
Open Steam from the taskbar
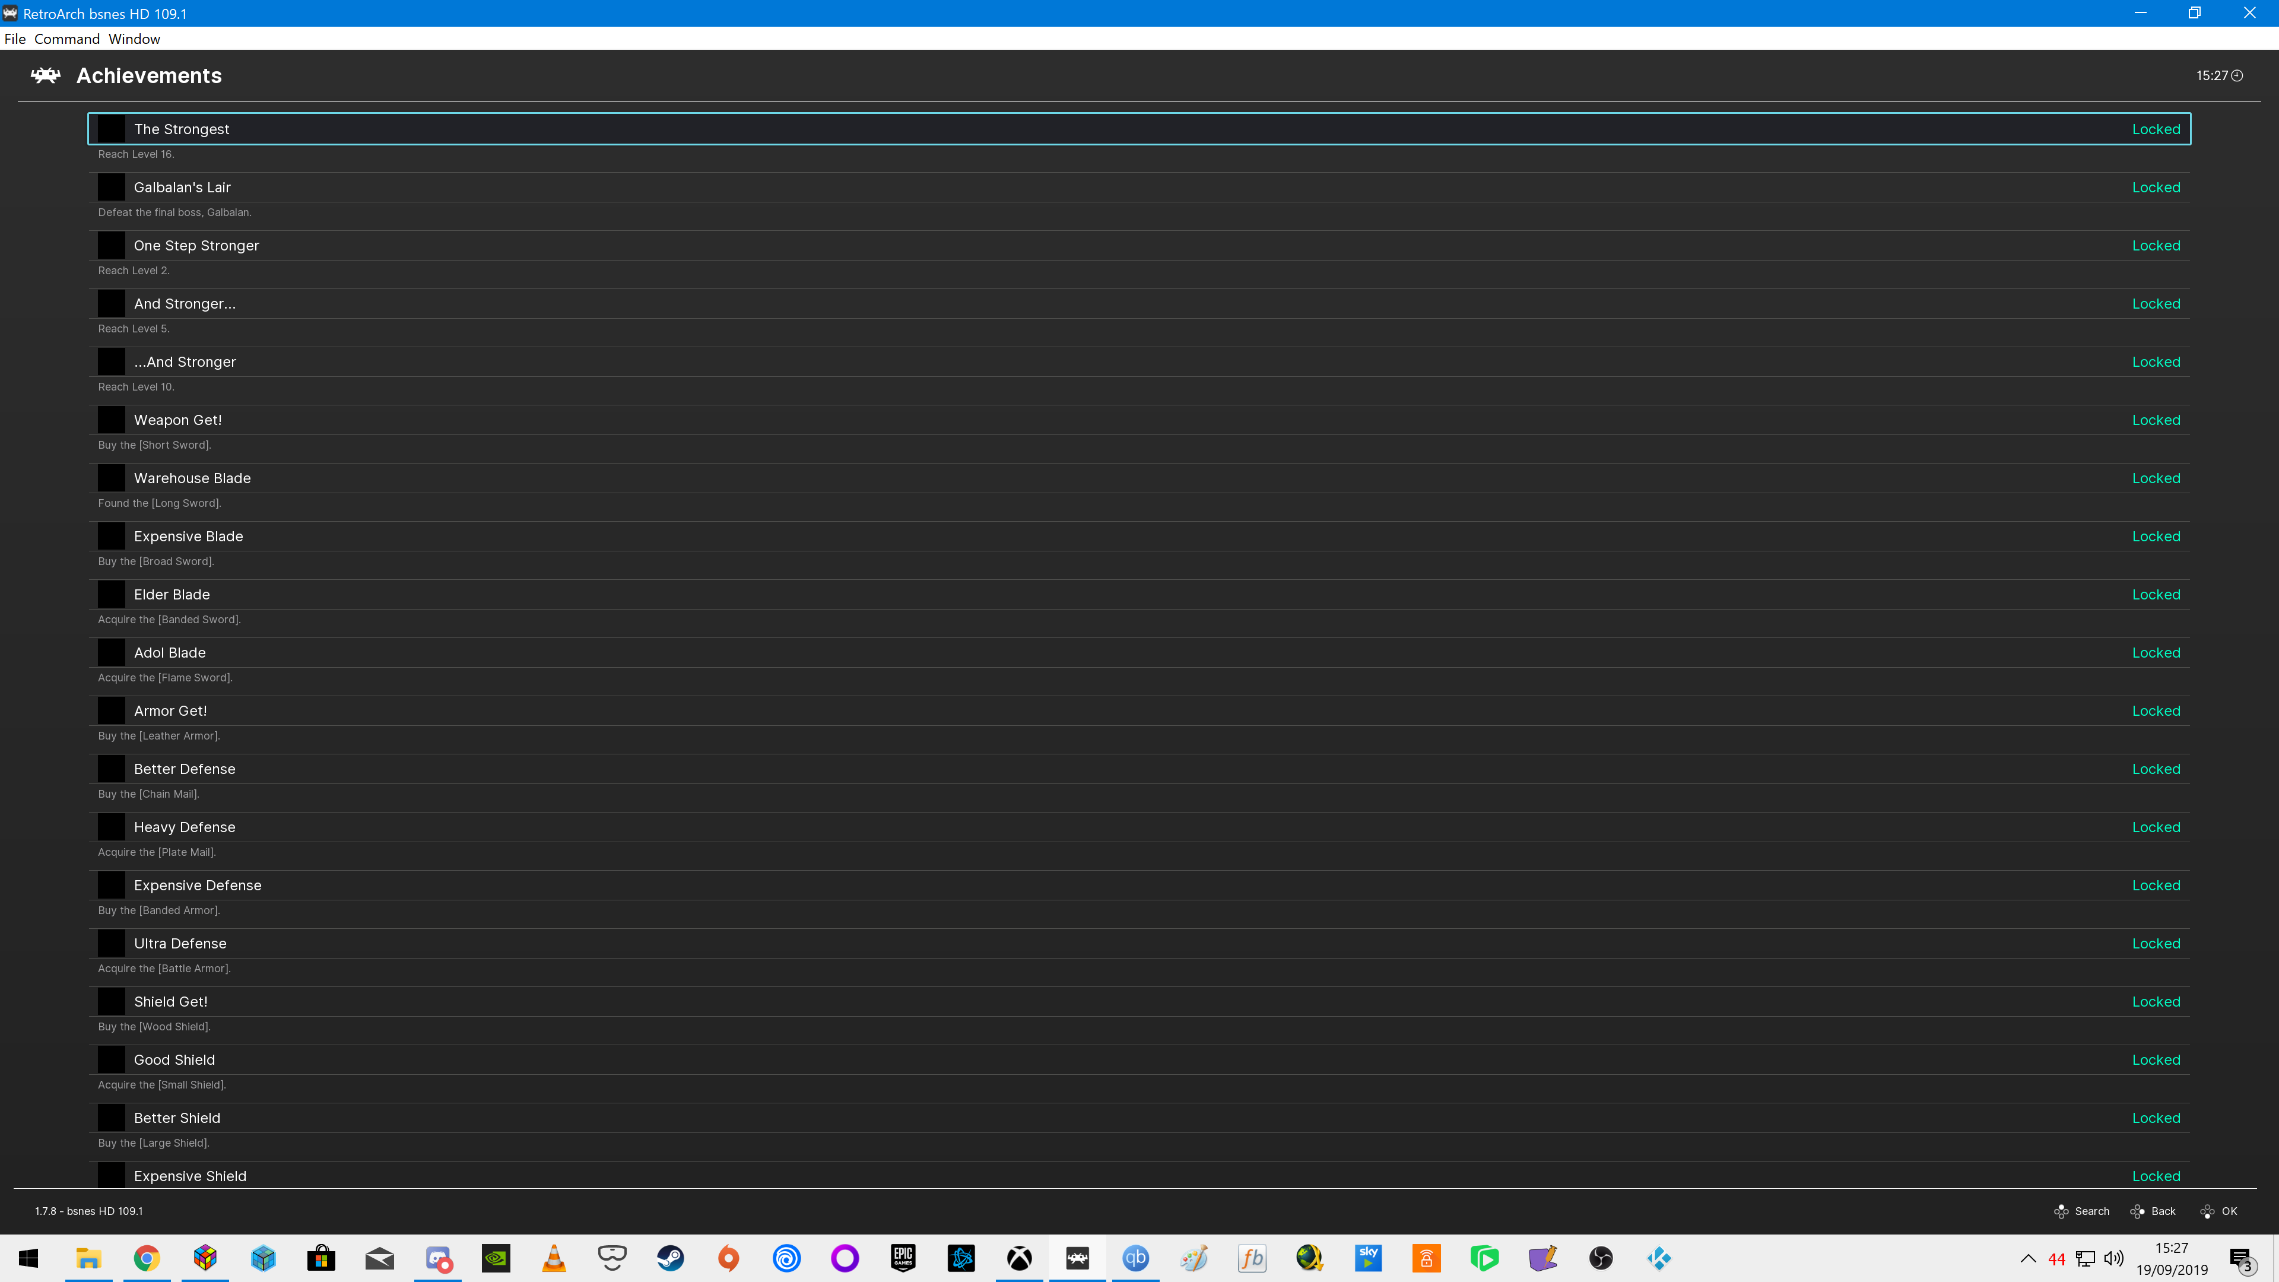click(669, 1258)
